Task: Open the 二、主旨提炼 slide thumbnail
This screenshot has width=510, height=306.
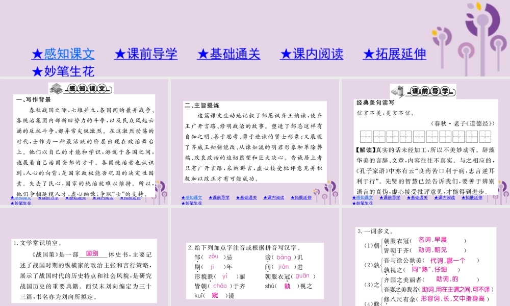Action: pos(255,142)
